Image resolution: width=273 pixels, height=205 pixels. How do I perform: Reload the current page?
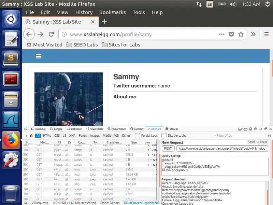tap(52, 34)
